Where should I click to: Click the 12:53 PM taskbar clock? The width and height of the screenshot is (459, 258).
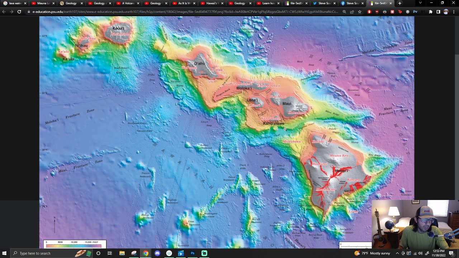point(439,253)
